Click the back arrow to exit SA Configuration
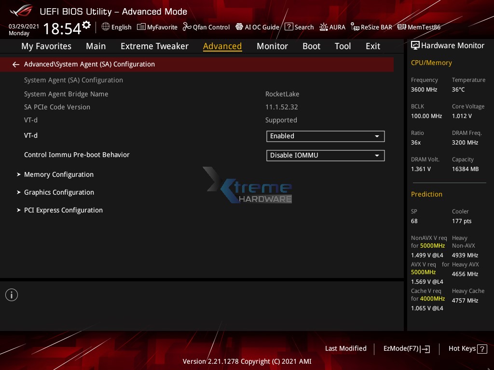The image size is (494, 370). coord(16,64)
